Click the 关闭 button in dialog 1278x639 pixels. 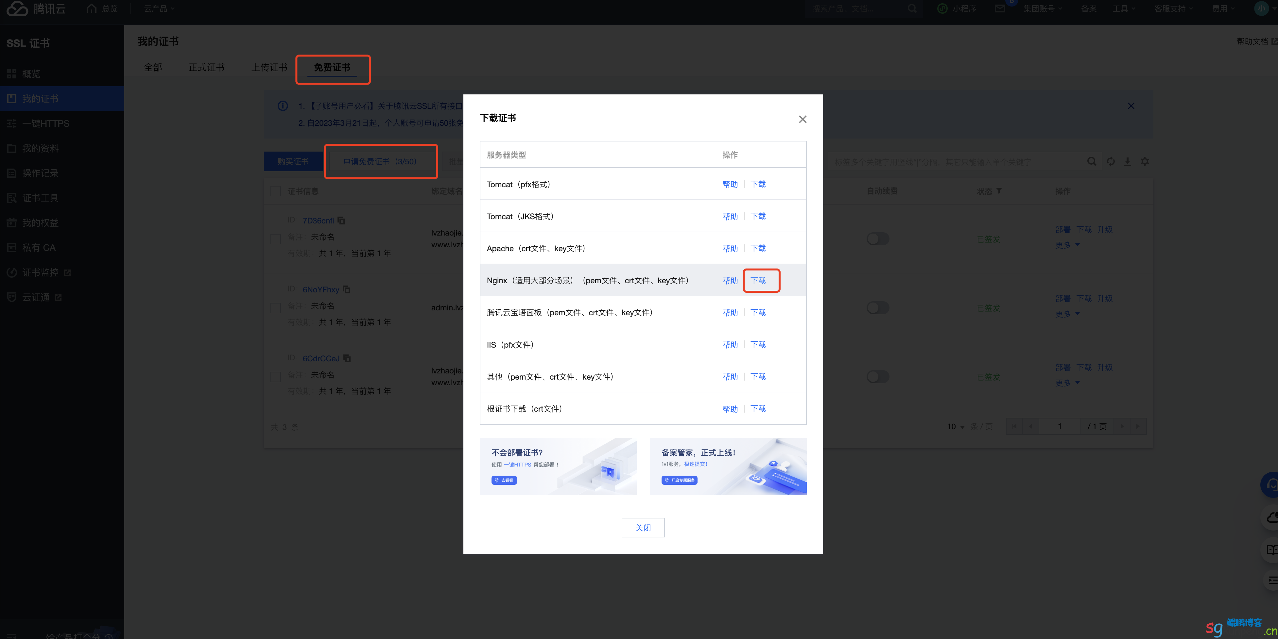pos(643,528)
